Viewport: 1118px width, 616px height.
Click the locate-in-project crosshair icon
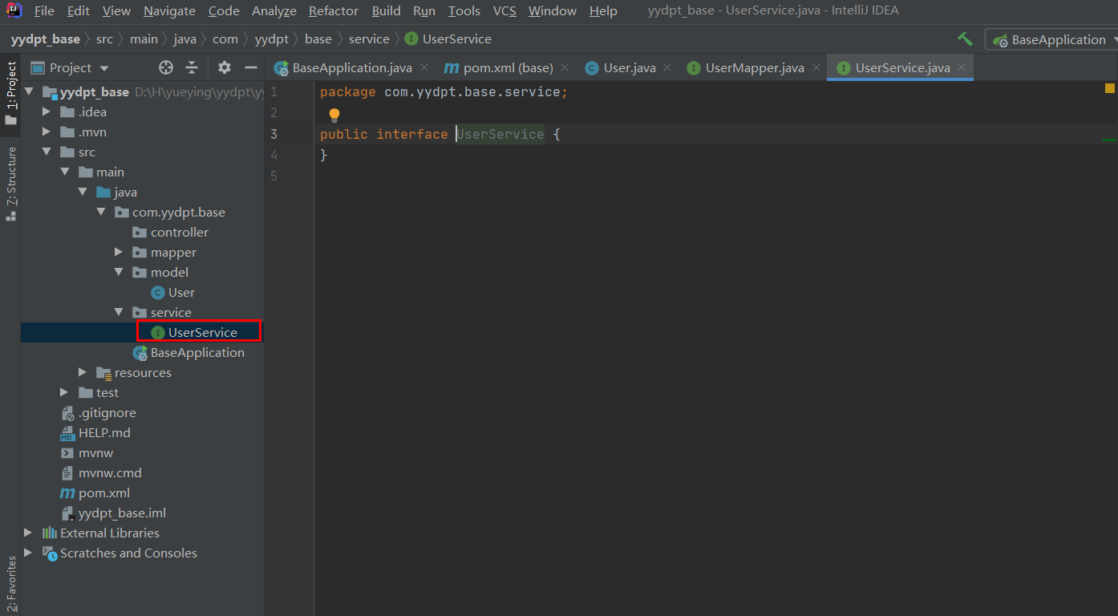[166, 67]
